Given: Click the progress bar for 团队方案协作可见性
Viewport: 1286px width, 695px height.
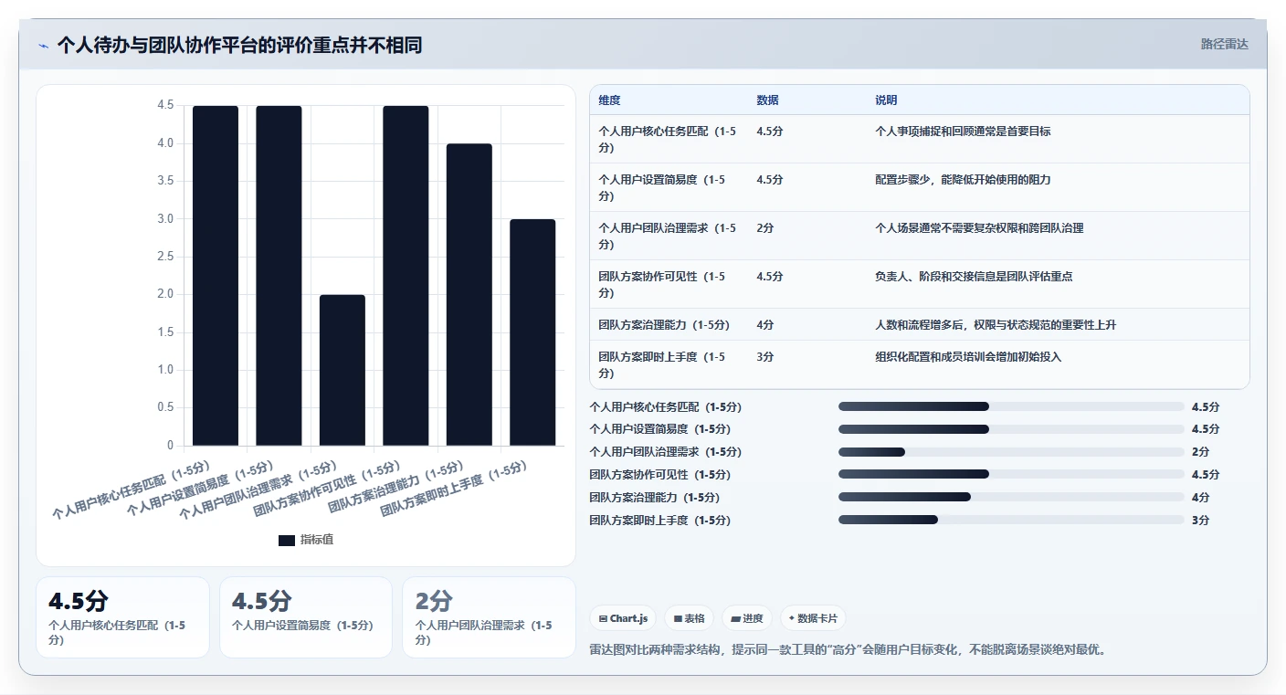Looking at the screenshot, I should (1011, 475).
